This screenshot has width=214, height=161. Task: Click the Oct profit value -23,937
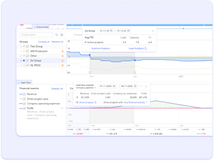pos(80,134)
